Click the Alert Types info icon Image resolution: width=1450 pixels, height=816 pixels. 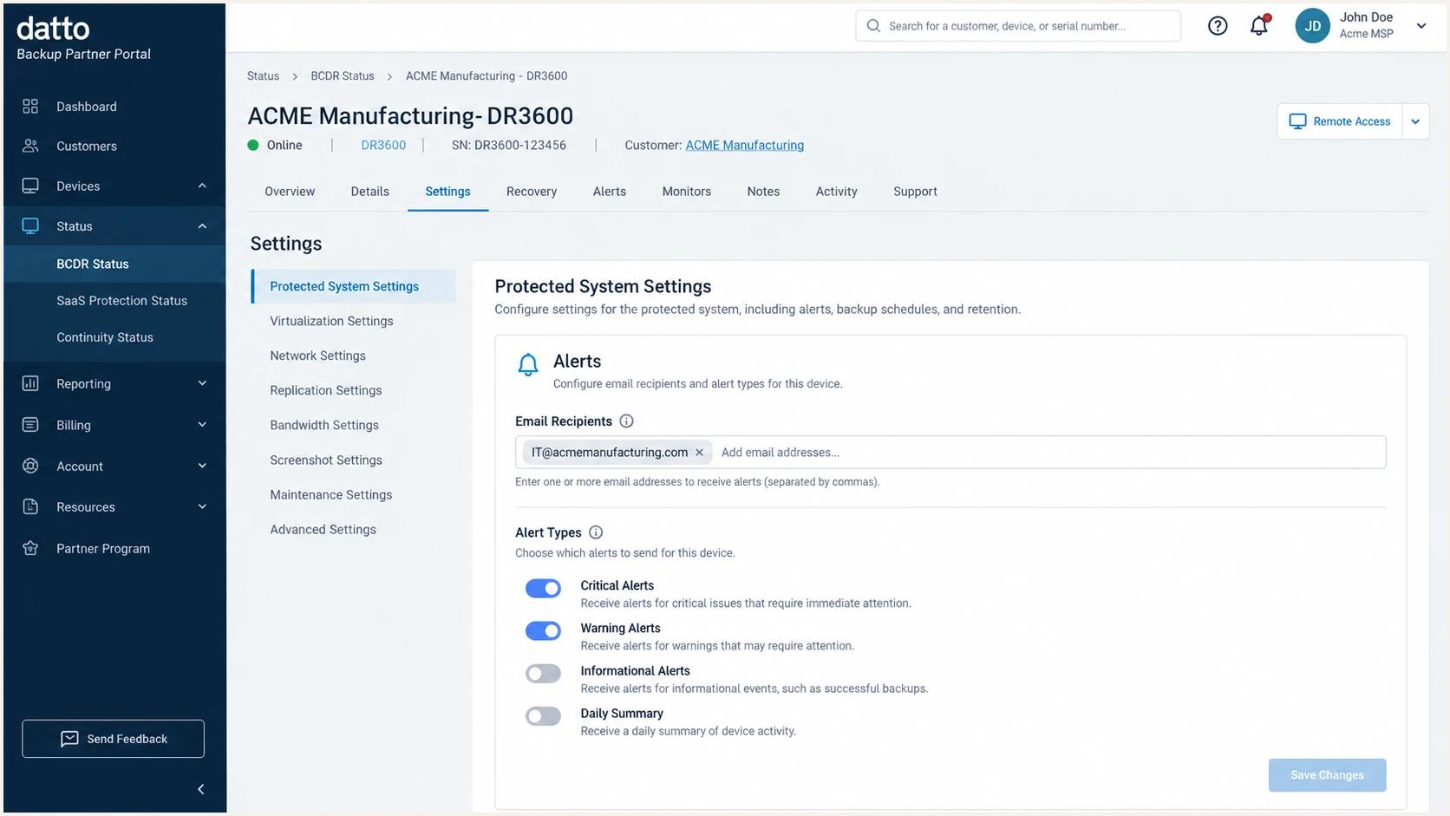pyautogui.click(x=596, y=532)
